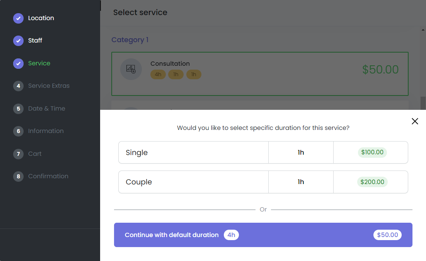Click the $100.00 price badge for Single
The image size is (426, 261).
[372, 152]
